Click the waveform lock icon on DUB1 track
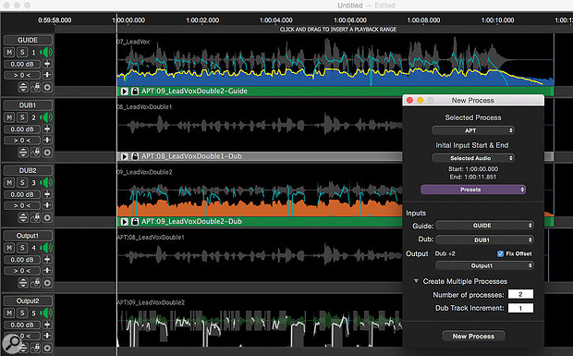The width and height of the screenshot is (573, 356). click(x=35, y=153)
